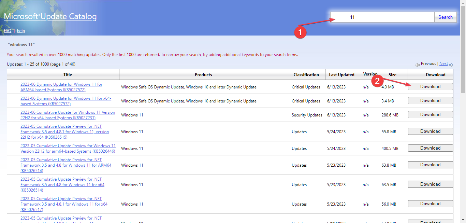Sort results by the Size column
This screenshot has height=223, width=466.
point(392,74)
